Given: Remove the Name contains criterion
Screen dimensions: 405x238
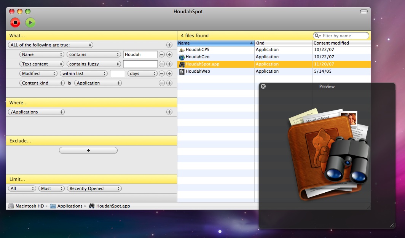Looking at the screenshot, I should point(162,54).
